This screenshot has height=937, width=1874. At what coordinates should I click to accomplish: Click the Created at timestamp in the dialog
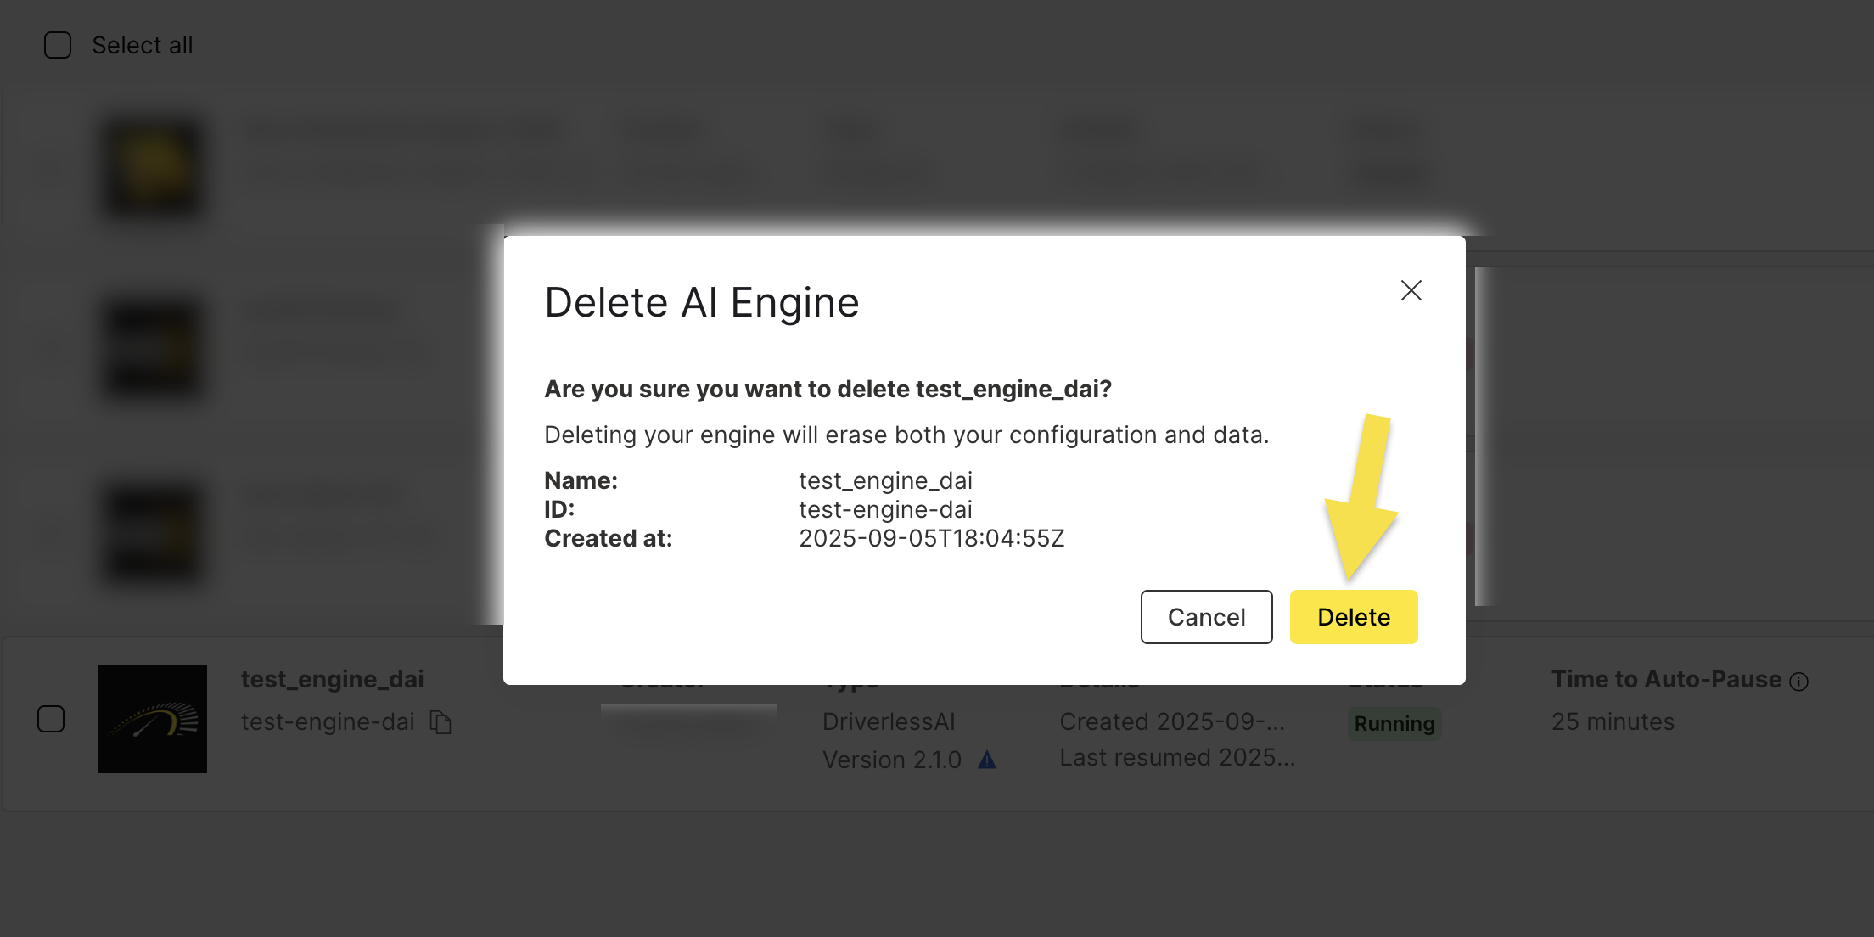coord(931,539)
